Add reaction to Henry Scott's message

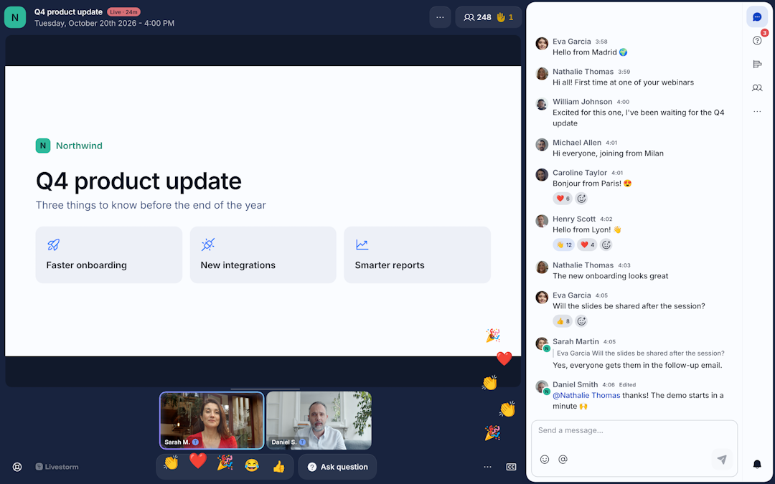pyautogui.click(x=606, y=245)
